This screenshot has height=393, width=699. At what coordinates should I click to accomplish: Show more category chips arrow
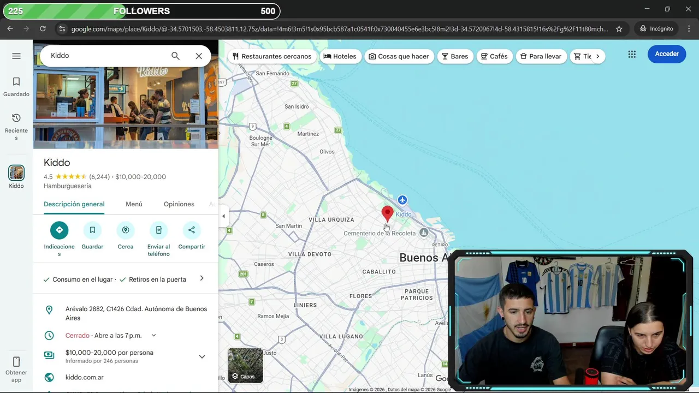tap(597, 56)
